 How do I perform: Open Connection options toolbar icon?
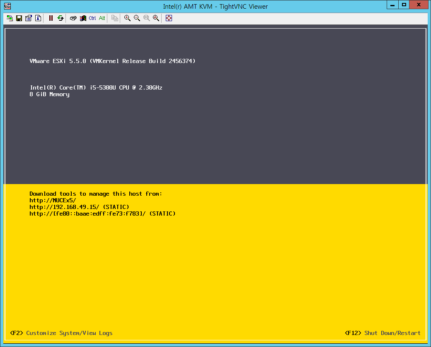pos(29,18)
